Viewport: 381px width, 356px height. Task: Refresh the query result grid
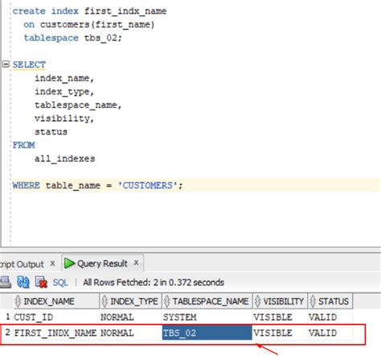point(23,282)
